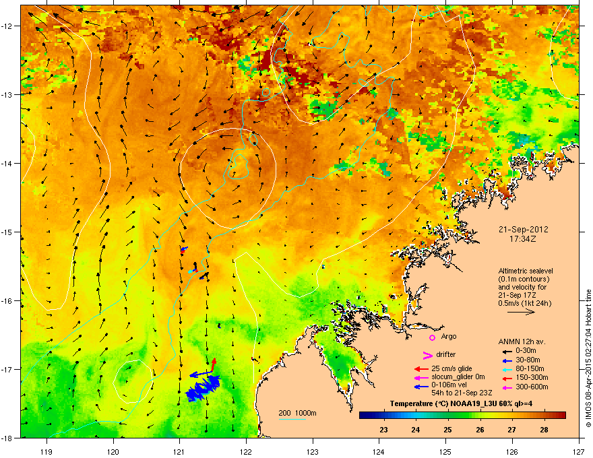Image resolution: width=593 pixels, height=458 pixels.
Task: Click the IMOS copyright text on right edge
Action: point(588,358)
